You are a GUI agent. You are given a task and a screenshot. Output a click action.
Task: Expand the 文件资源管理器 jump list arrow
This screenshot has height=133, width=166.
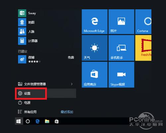click(x=72, y=84)
